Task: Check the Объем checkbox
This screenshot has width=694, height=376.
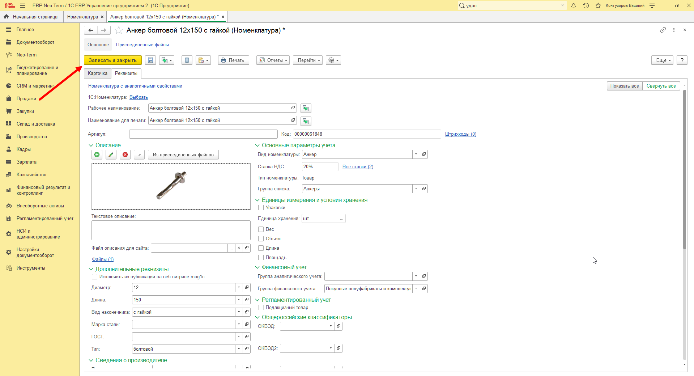Action: (x=261, y=239)
